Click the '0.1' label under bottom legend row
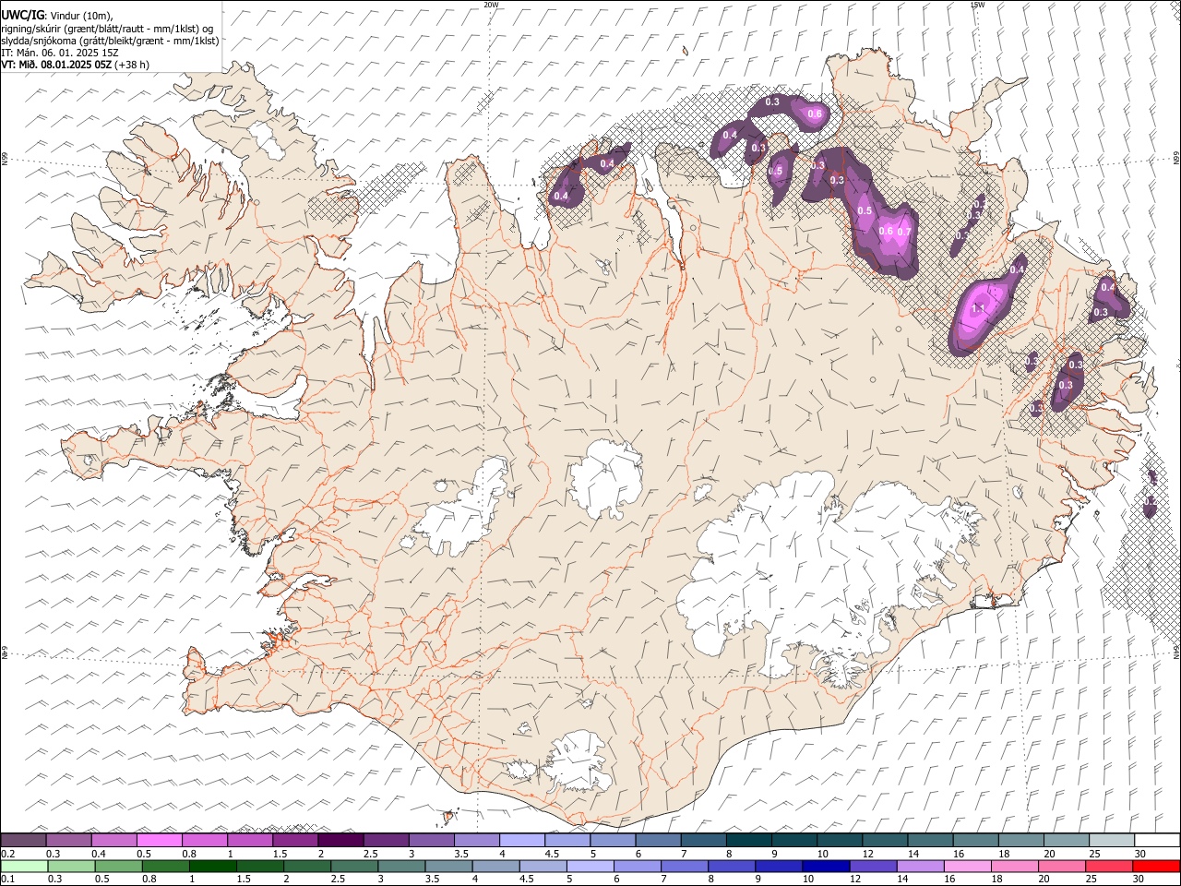 pos(7,880)
